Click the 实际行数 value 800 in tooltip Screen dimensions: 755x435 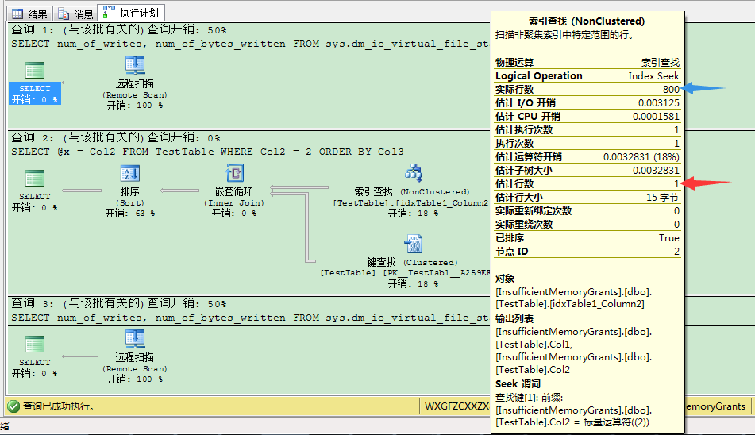pyautogui.click(x=671, y=90)
